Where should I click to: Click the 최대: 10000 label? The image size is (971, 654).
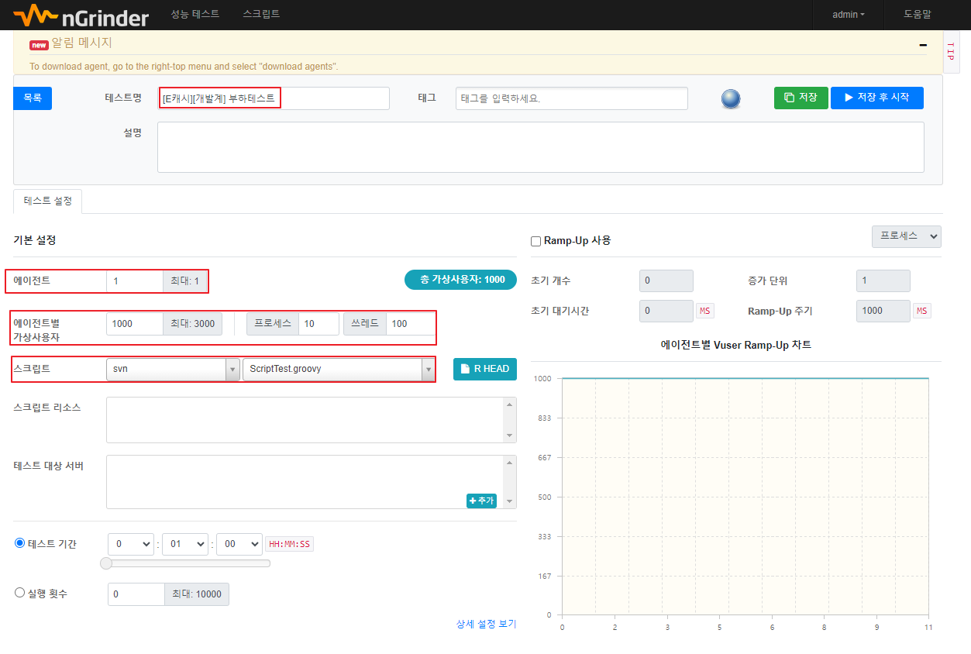197,594
